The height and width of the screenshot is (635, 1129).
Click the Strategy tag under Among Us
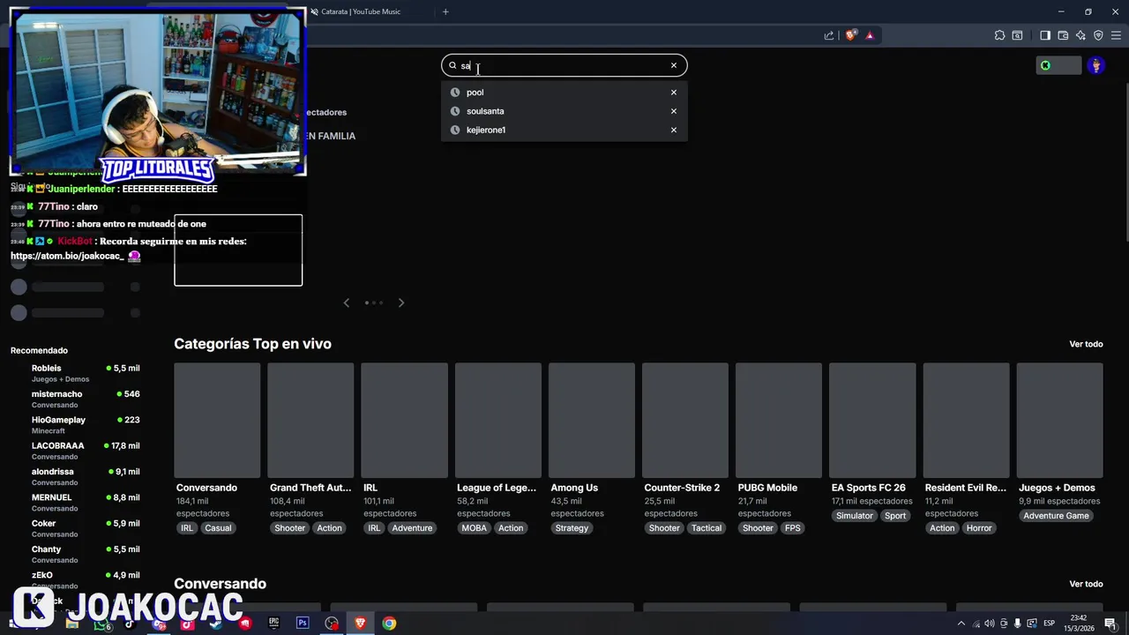click(x=572, y=528)
